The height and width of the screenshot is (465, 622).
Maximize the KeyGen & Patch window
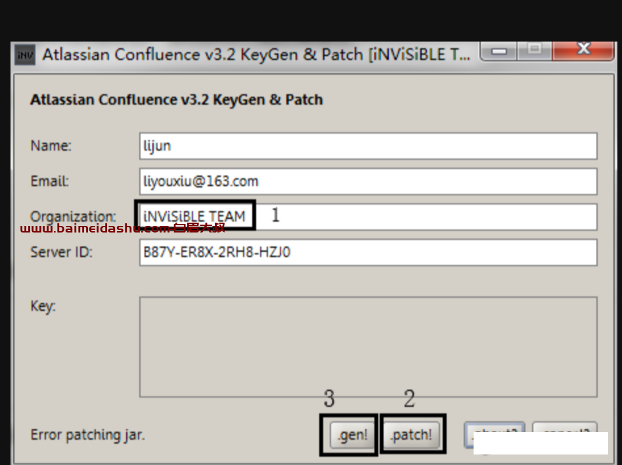pyautogui.click(x=535, y=51)
